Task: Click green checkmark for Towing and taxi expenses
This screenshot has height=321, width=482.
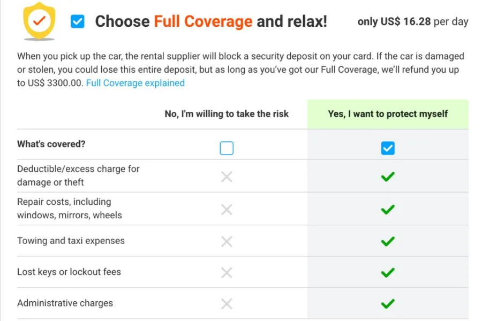Action: [388, 241]
